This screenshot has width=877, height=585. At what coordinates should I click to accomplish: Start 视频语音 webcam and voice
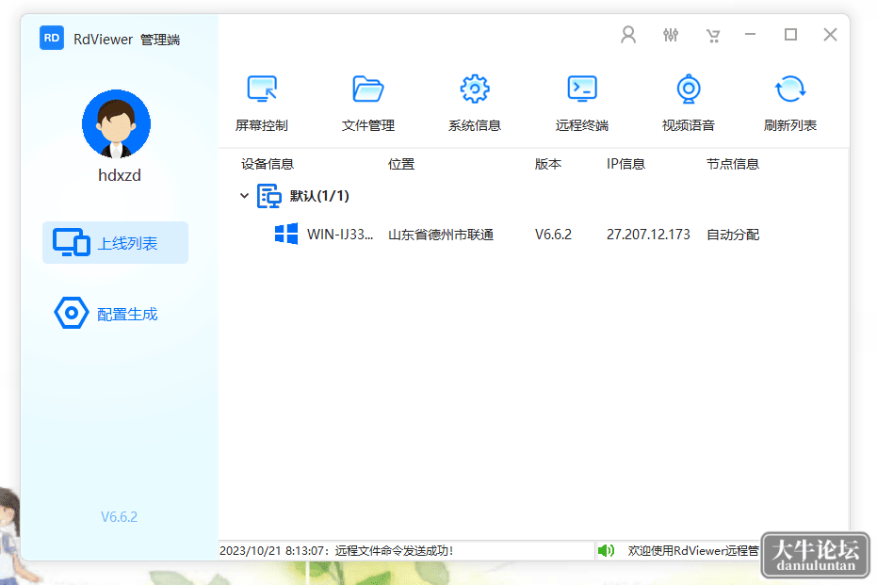pyautogui.click(x=689, y=104)
